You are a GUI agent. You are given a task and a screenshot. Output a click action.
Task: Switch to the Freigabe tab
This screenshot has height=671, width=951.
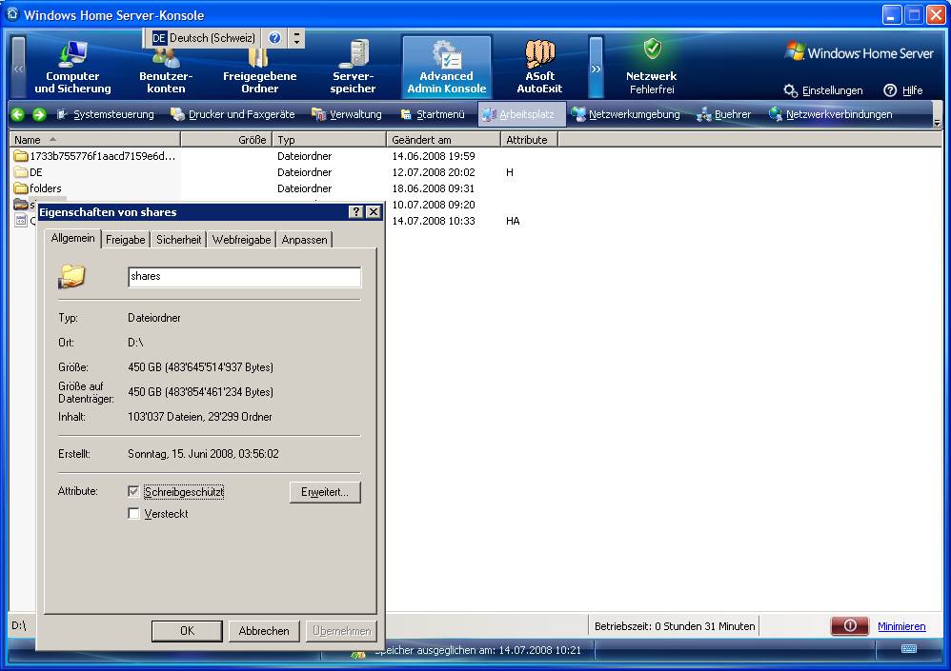coord(126,240)
